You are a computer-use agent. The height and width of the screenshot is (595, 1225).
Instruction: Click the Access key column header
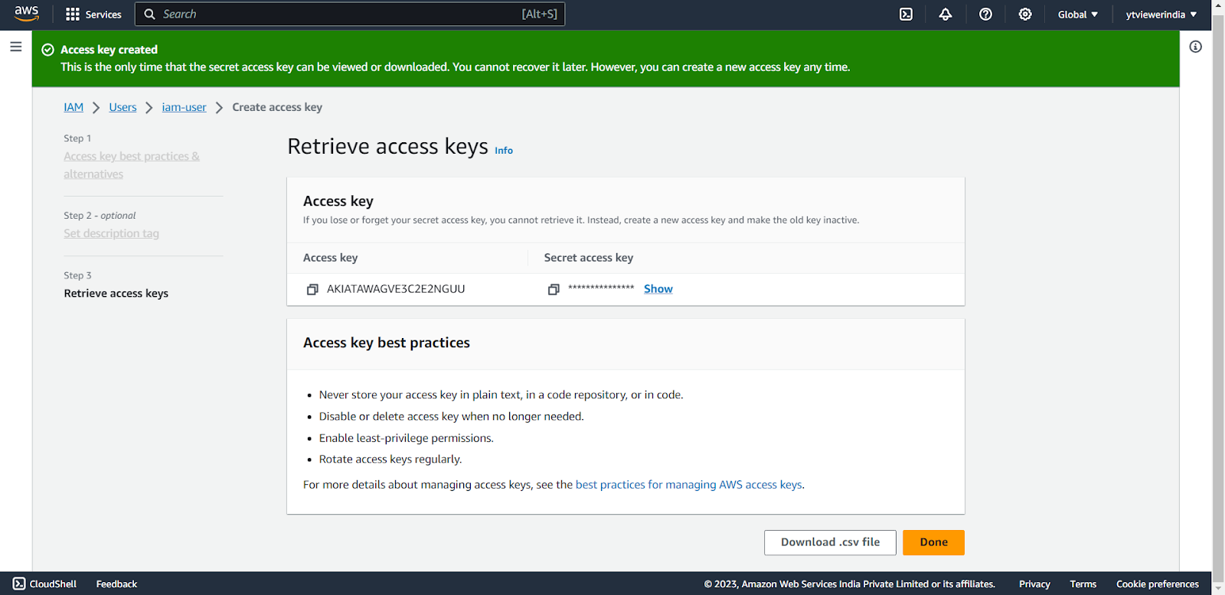330,258
